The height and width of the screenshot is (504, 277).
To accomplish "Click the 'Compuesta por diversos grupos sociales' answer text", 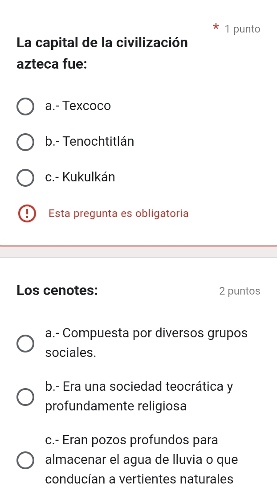I will point(147,343).
